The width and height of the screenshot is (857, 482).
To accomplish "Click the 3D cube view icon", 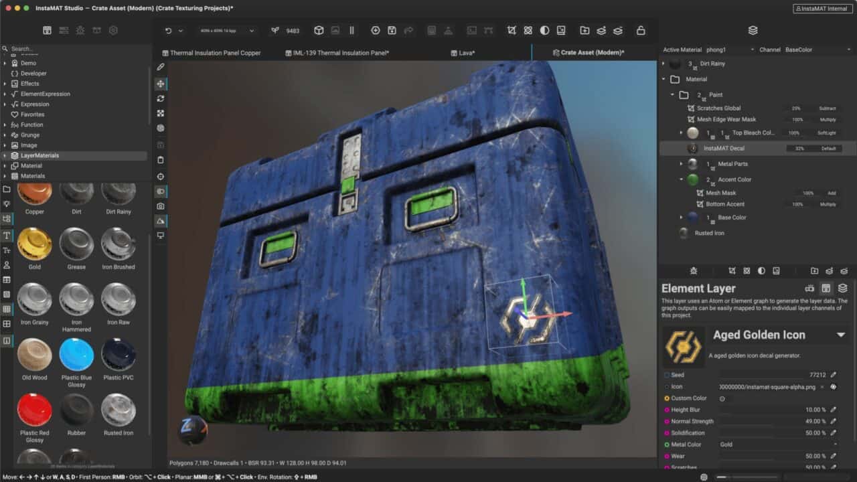I will point(319,31).
